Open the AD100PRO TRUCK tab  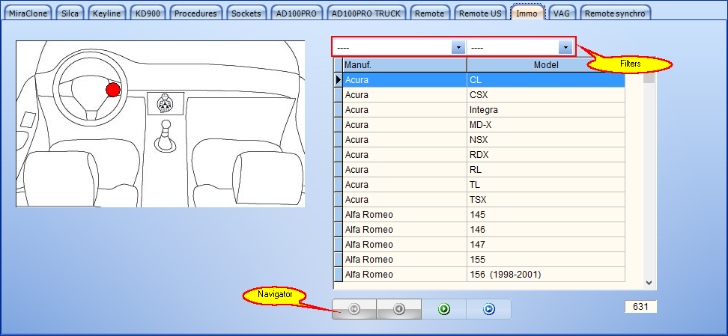point(366,13)
